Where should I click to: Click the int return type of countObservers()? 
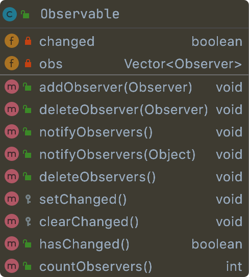[234, 266]
